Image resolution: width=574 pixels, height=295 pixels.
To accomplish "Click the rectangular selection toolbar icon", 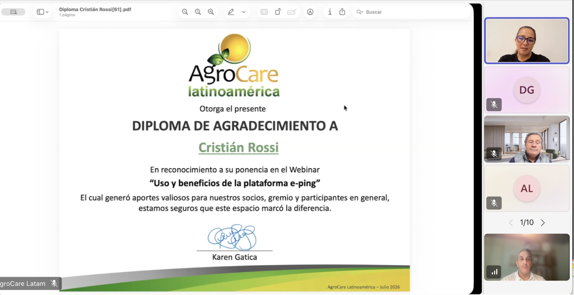I will (264, 12).
